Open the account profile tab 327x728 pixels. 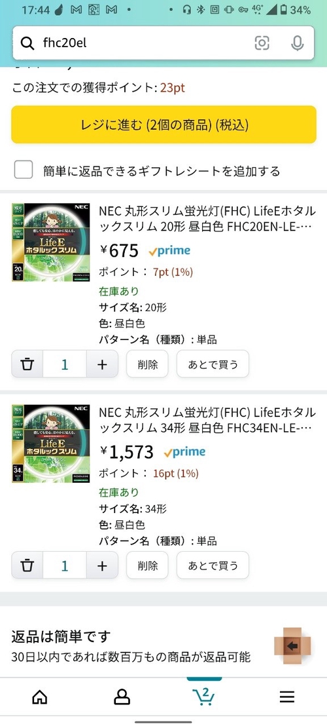tap(122, 697)
